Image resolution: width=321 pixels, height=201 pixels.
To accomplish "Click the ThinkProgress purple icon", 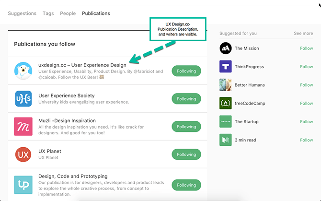I will point(225,67).
